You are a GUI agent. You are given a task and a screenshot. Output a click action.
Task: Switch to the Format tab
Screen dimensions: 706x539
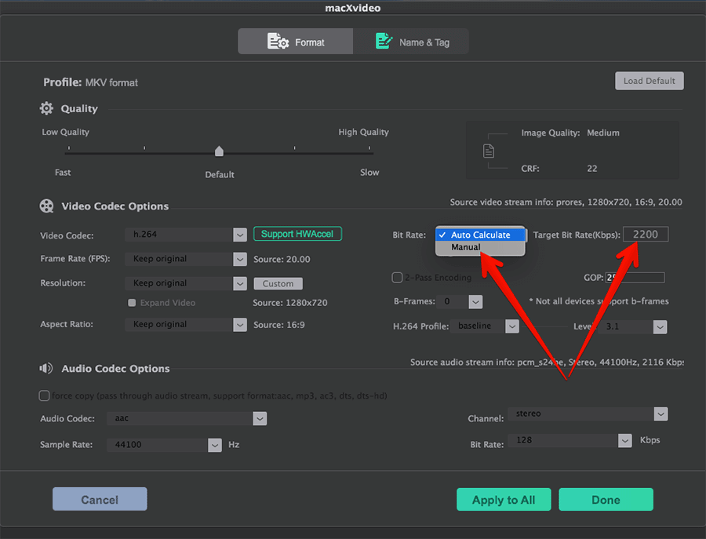[296, 42]
